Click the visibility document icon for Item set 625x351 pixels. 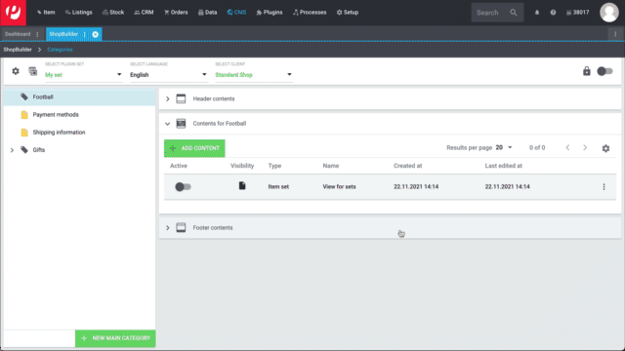(x=242, y=186)
